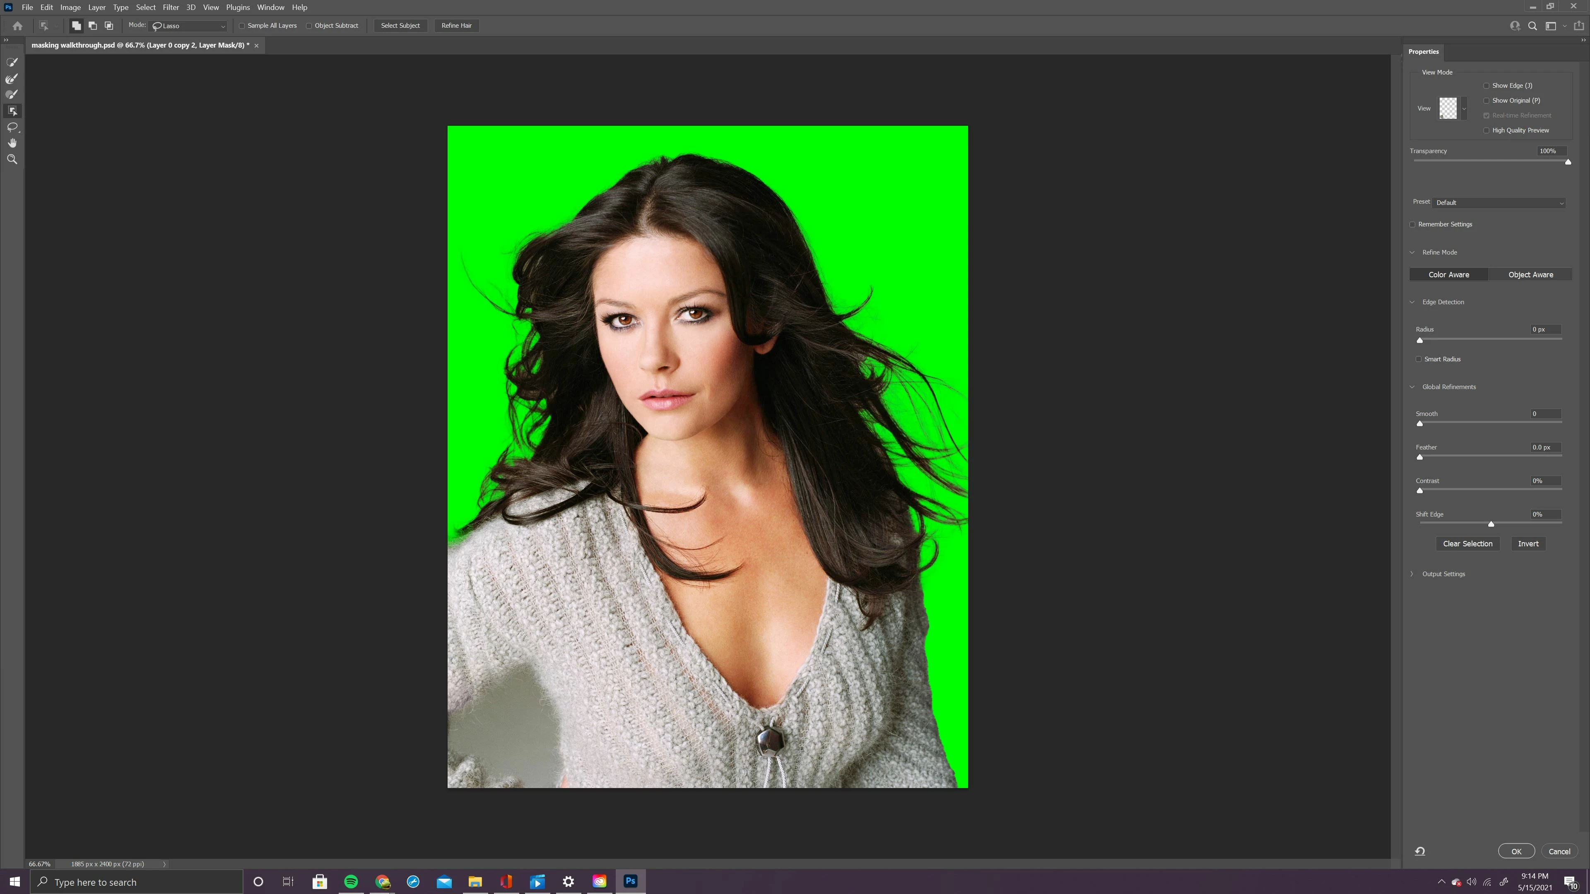Click the Shift Edge slider handle

(x=1491, y=524)
